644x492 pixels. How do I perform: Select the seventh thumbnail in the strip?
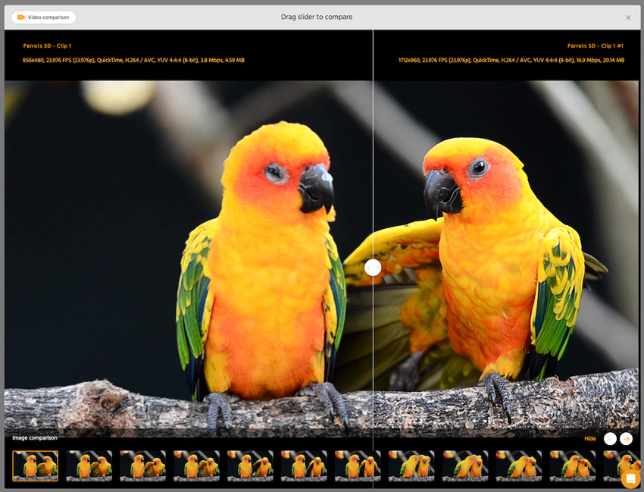pos(358,466)
